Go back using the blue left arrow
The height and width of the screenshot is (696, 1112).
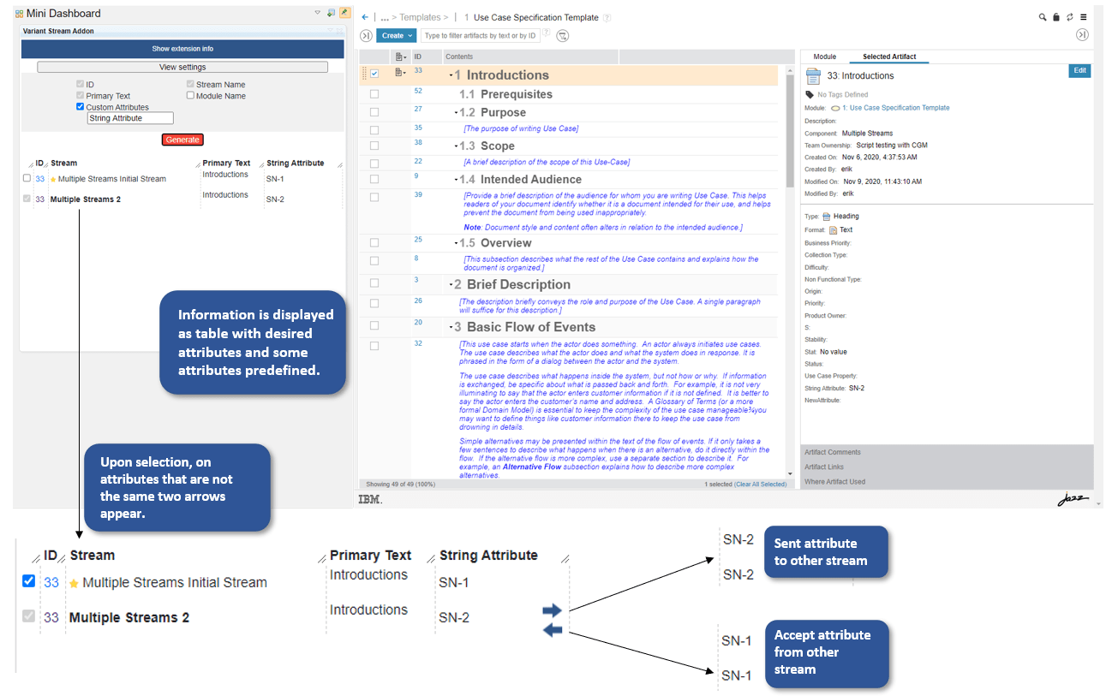tap(365, 17)
